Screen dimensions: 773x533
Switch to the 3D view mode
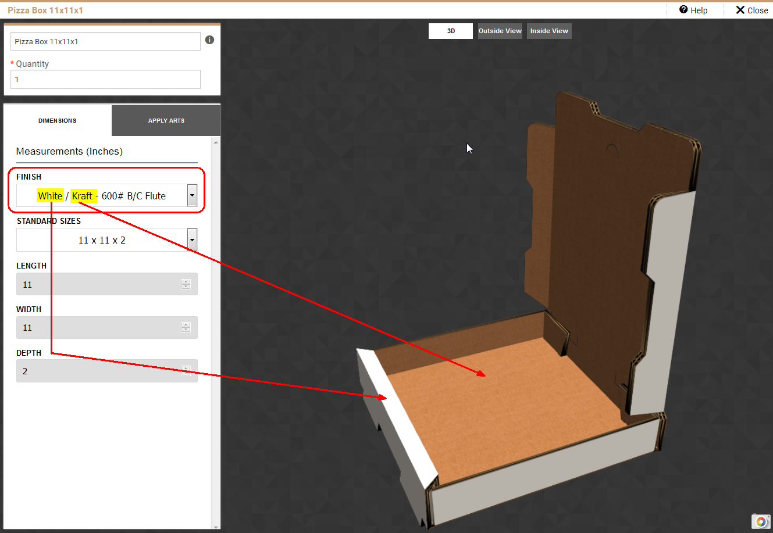(450, 31)
